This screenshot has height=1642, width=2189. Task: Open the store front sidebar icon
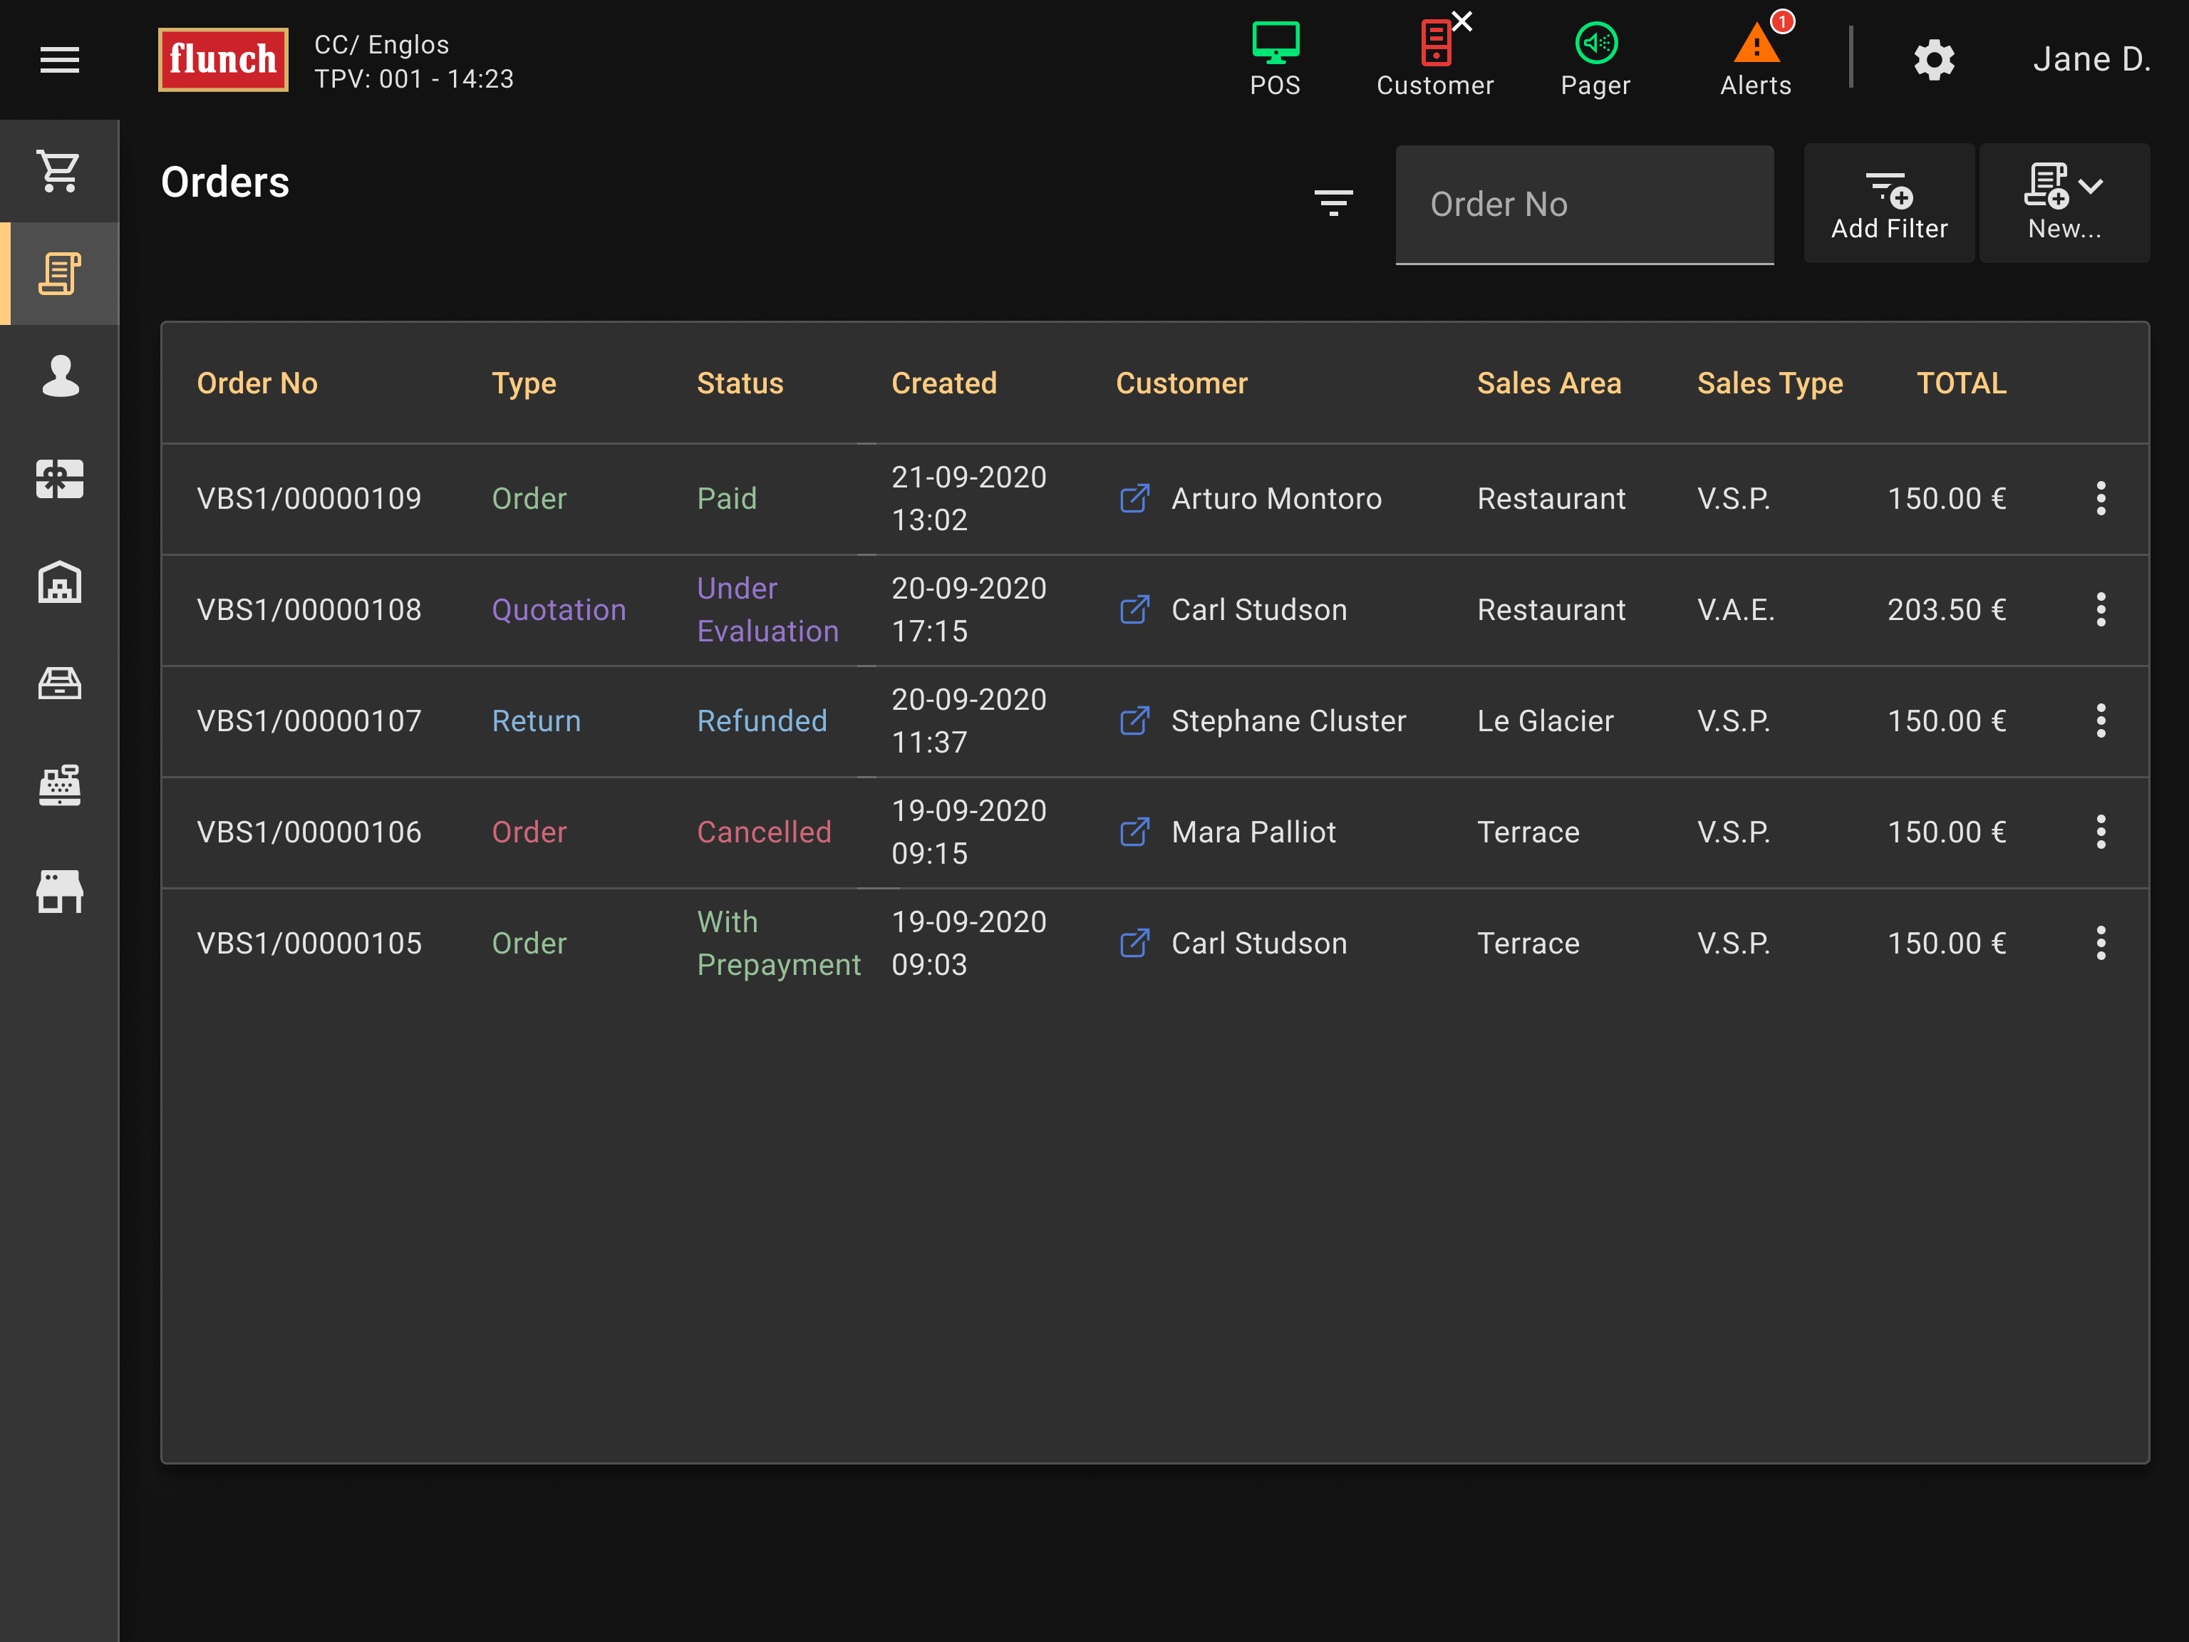[59, 891]
